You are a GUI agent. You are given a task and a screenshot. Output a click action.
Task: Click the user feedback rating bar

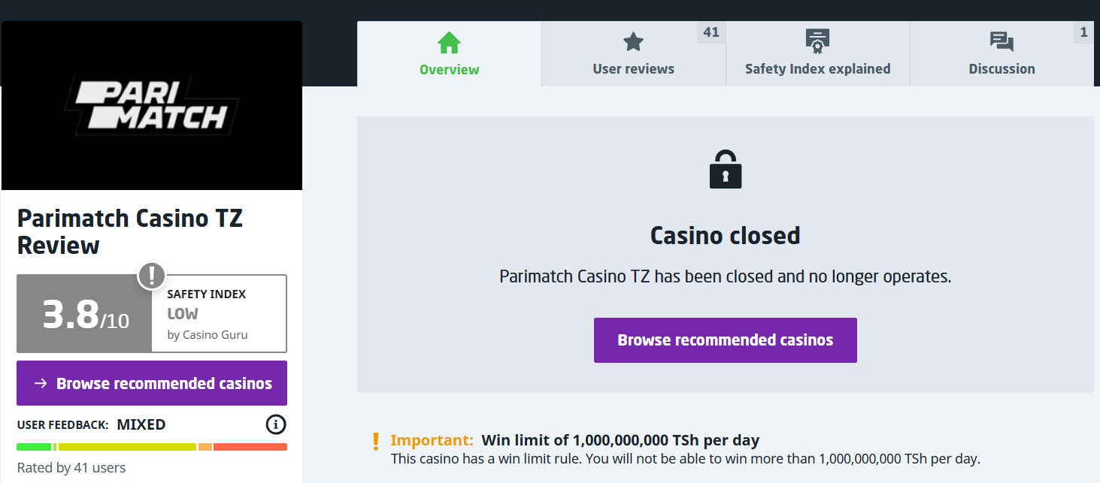pyautogui.click(x=152, y=447)
